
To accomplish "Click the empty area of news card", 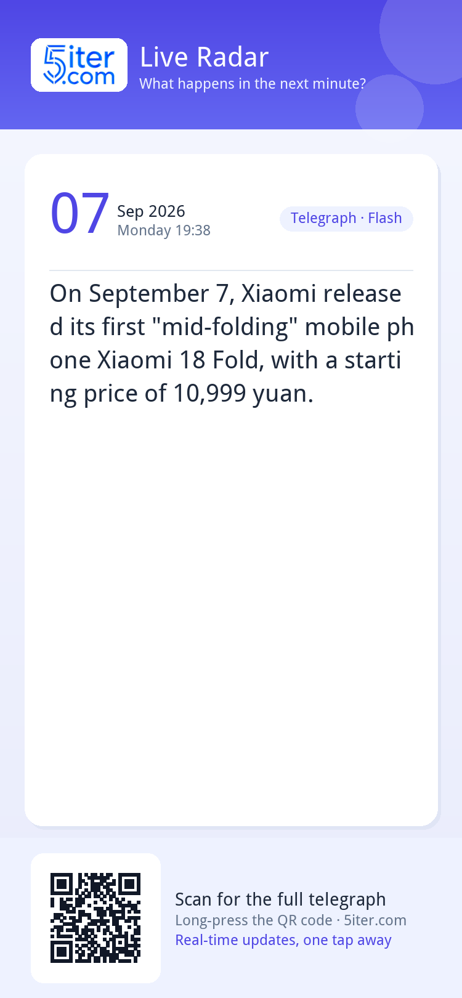I will point(231,616).
